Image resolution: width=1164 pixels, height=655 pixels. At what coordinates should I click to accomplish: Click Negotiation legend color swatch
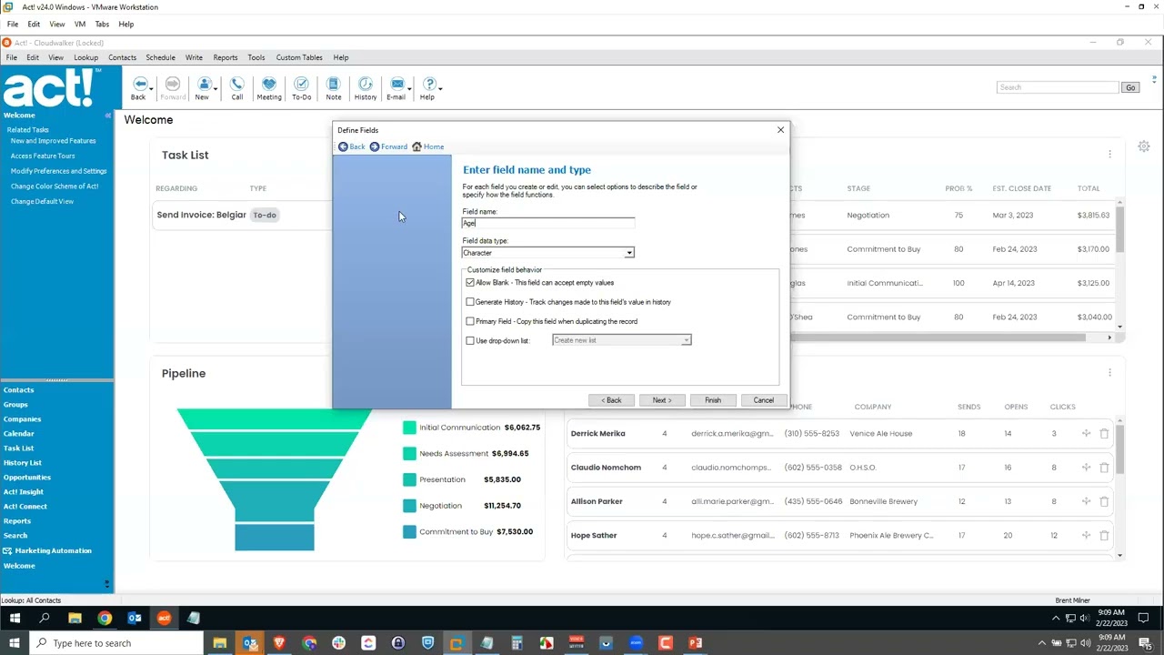[409, 506]
